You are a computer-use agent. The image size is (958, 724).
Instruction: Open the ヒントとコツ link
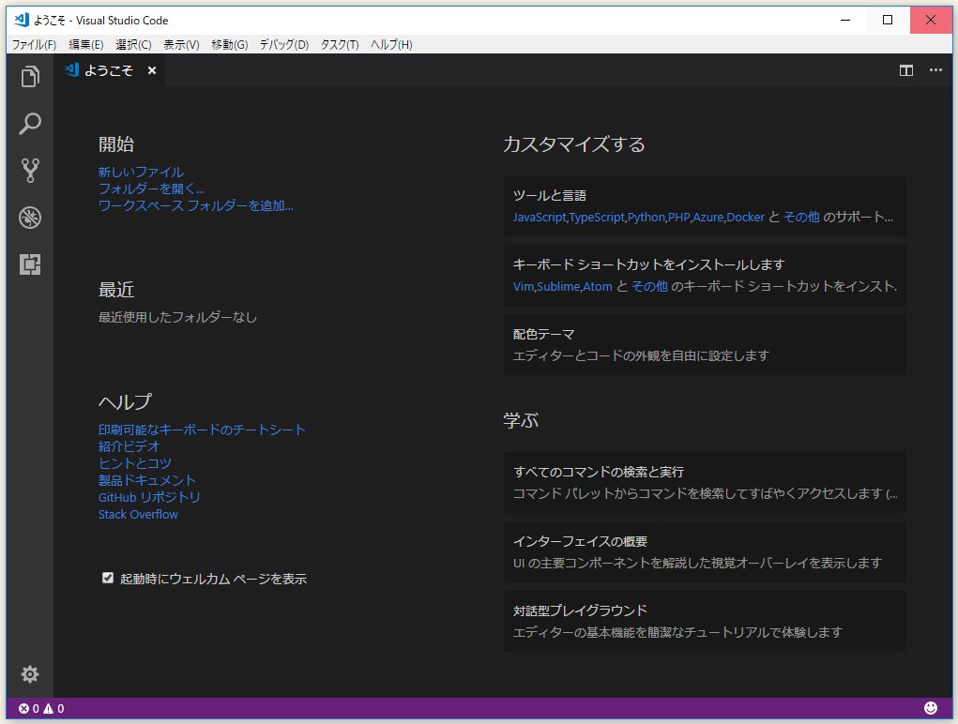pyautogui.click(x=134, y=463)
